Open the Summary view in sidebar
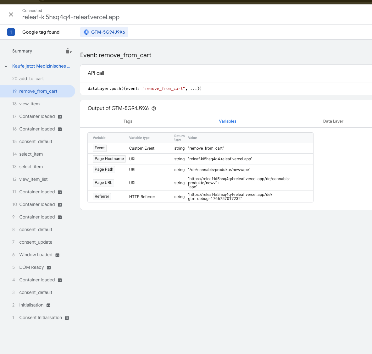 tap(22, 51)
